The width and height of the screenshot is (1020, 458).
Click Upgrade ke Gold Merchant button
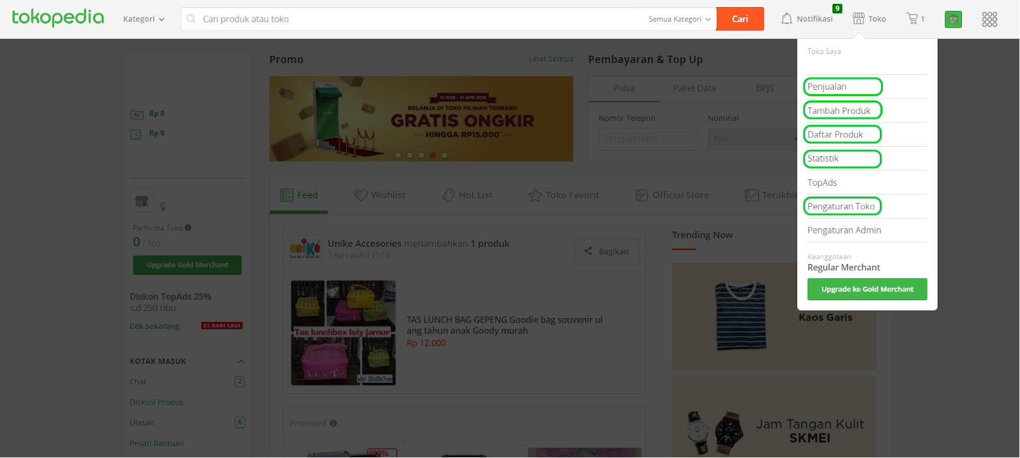867,289
